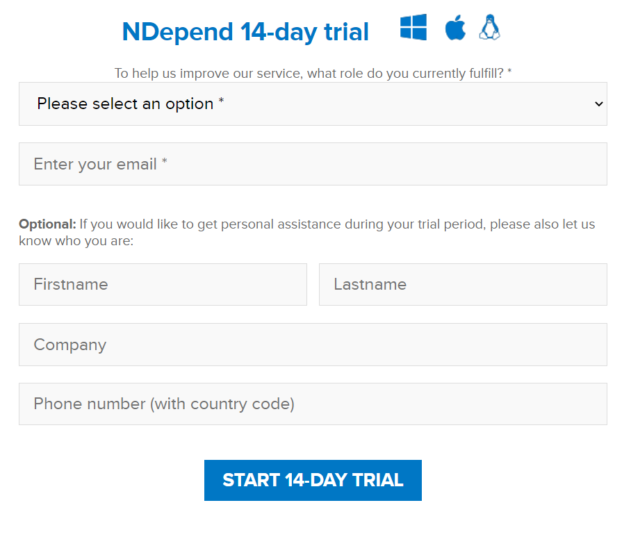Click the role question label text
631x537 pixels.
pos(309,73)
